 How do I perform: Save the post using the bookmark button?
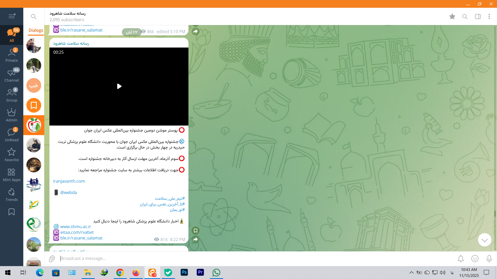click(195, 230)
